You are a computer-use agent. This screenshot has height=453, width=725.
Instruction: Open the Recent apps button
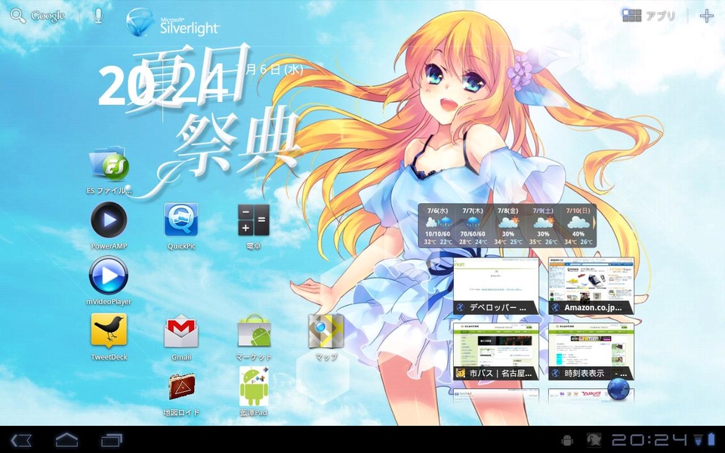[x=112, y=439]
